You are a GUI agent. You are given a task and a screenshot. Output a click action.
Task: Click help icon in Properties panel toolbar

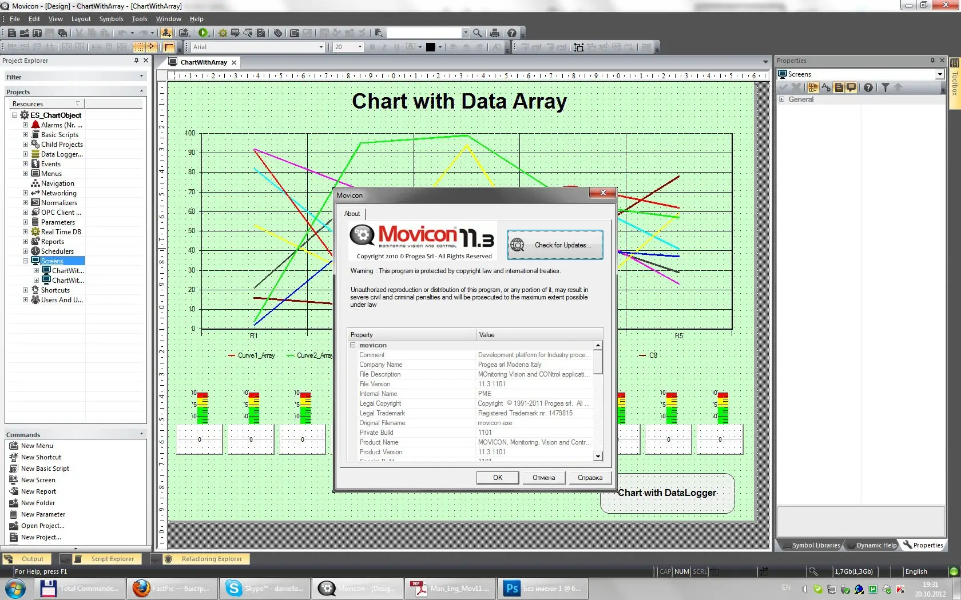click(868, 87)
